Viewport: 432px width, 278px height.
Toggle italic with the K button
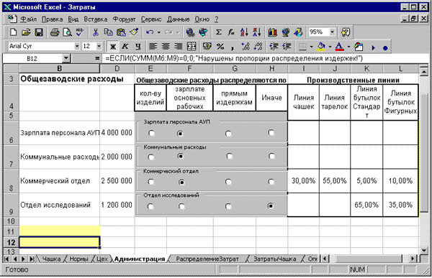pos(125,47)
